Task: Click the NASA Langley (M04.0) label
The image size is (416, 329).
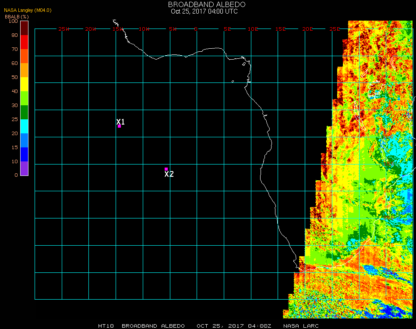Action: pyautogui.click(x=28, y=10)
